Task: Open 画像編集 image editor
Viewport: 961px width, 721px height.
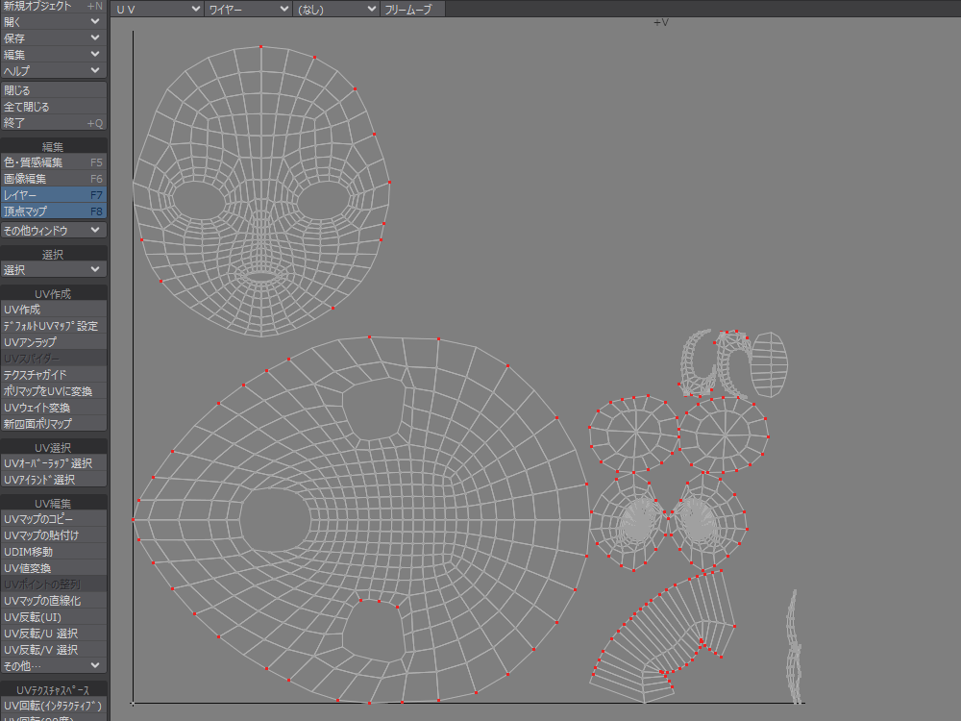Action: (53, 179)
